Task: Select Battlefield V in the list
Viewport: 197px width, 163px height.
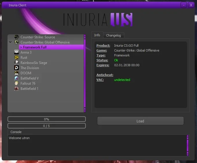Action: (x=29, y=78)
